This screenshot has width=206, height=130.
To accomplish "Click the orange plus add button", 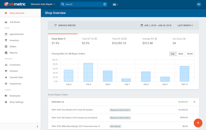I will 198,123.
